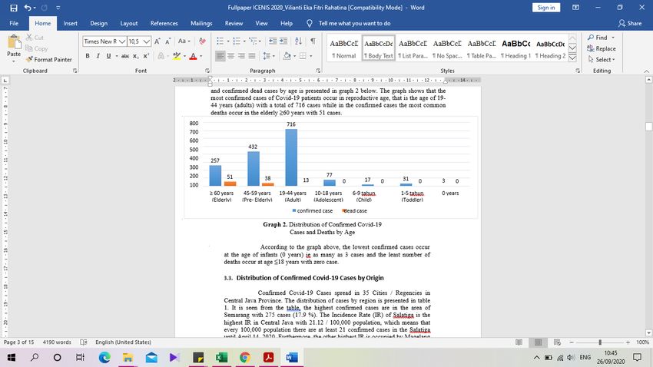Switch to Read Mode view

click(x=519, y=342)
